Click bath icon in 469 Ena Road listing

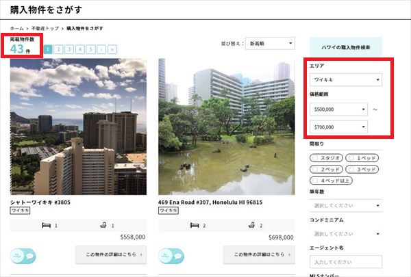pyautogui.click(x=251, y=225)
